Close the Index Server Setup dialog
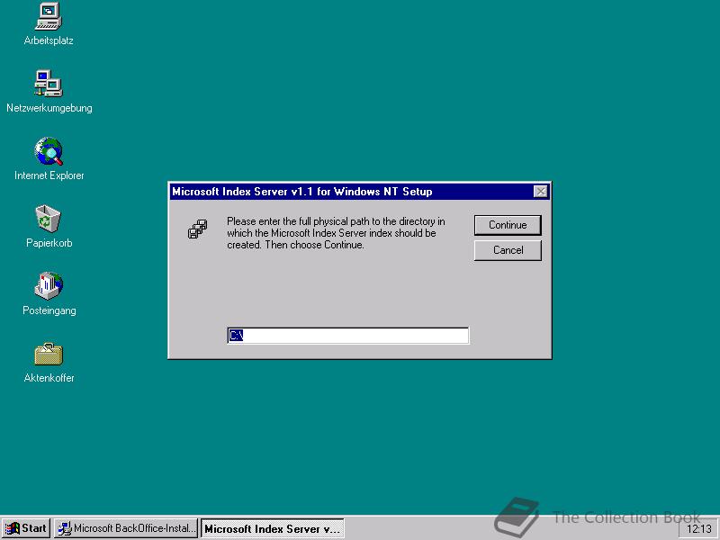Viewport: 720px width, 540px height. pyautogui.click(x=541, y=192)
